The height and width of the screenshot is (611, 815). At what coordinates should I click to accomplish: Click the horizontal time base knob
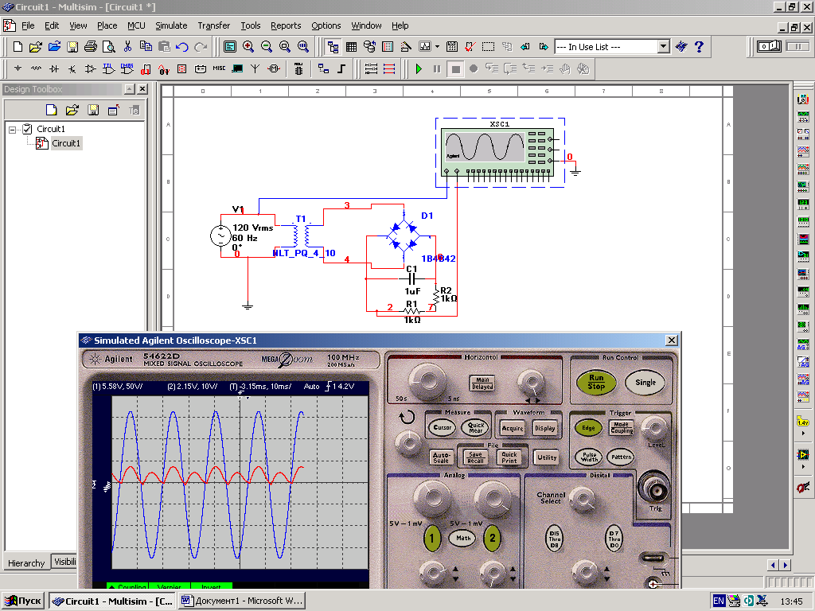click(x=427, y=383)
